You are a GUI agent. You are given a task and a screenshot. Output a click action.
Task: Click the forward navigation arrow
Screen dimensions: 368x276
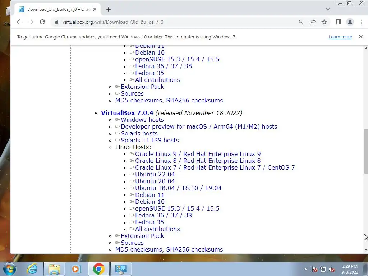coord(31,22)
